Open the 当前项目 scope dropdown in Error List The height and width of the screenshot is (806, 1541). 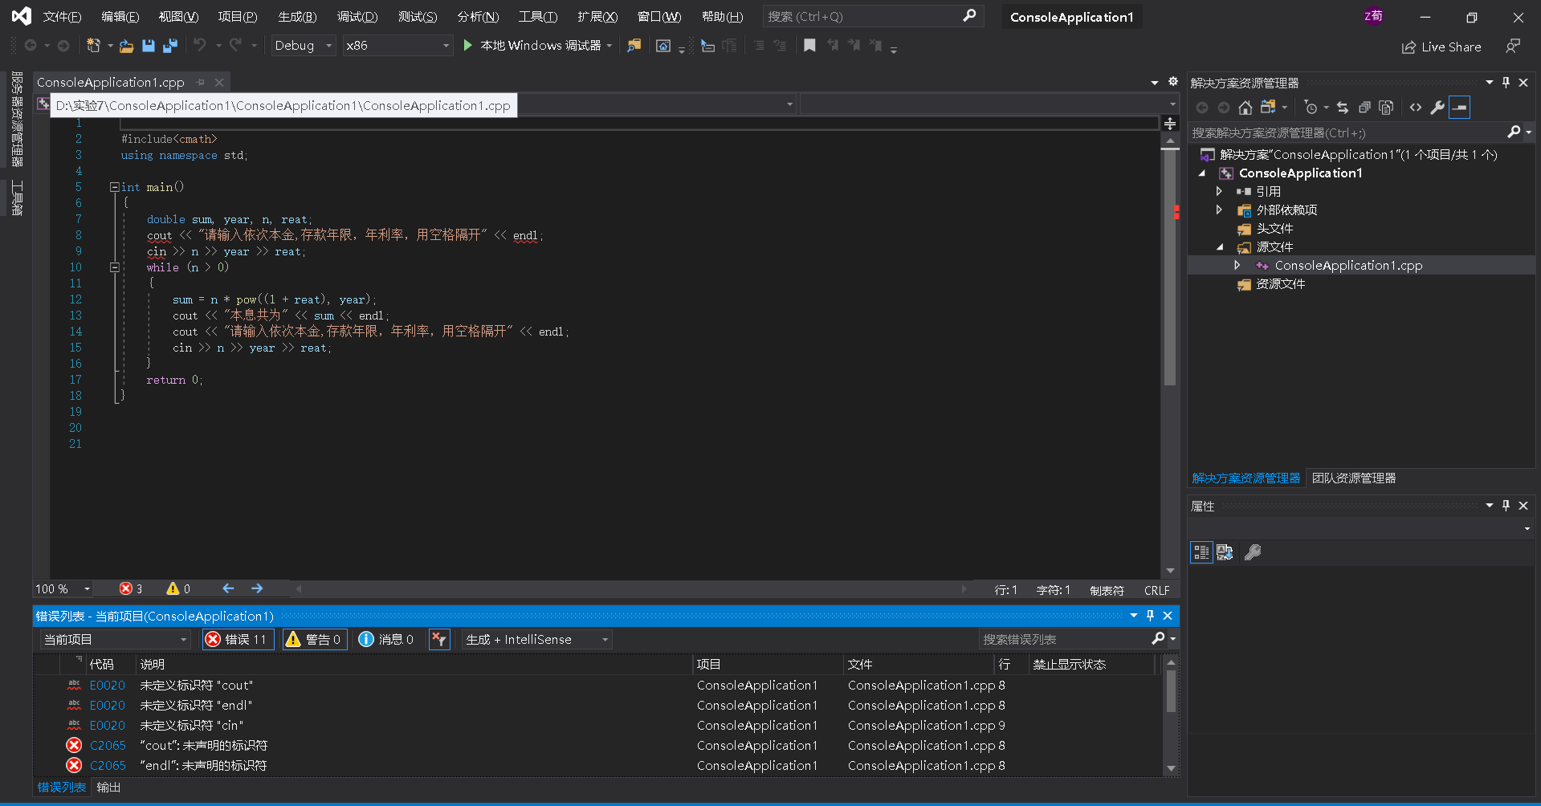pyautogui.click(x=115, y=640)
